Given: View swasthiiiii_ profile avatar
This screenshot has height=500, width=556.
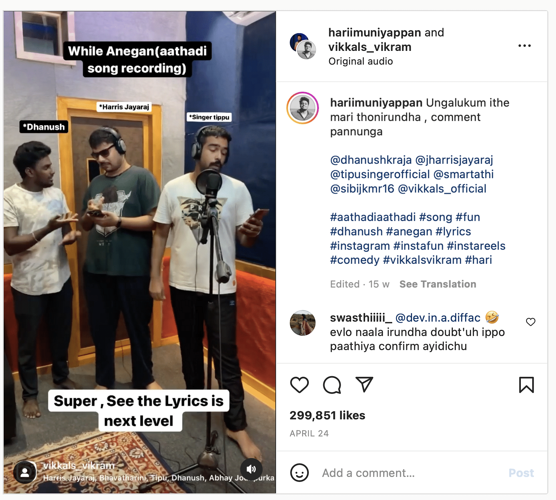Looking at the screenshot, I should [x=302, y=323].
